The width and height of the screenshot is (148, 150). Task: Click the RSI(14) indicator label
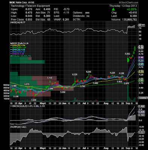tap(18, 22)
